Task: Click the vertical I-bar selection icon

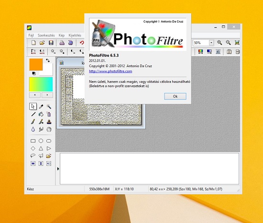Action: tap(41, 163)
